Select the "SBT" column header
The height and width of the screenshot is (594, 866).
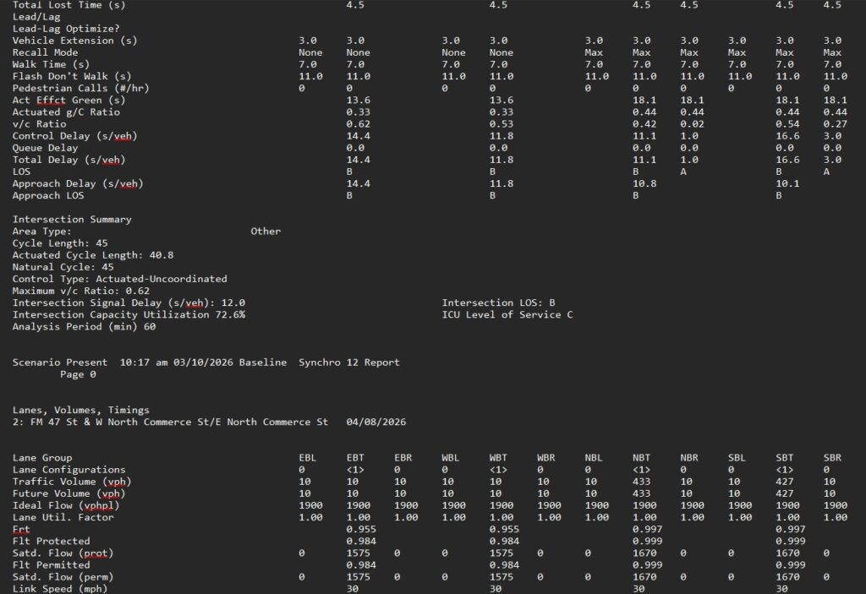(x=784, y=458)
